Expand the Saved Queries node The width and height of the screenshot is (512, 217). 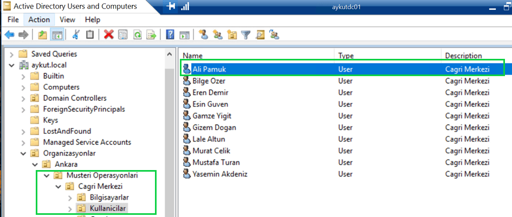[x=12, y=54]
